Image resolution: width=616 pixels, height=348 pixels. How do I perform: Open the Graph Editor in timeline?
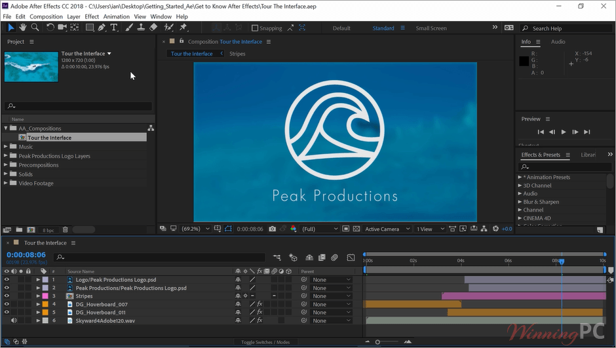[x=351, y=258]
